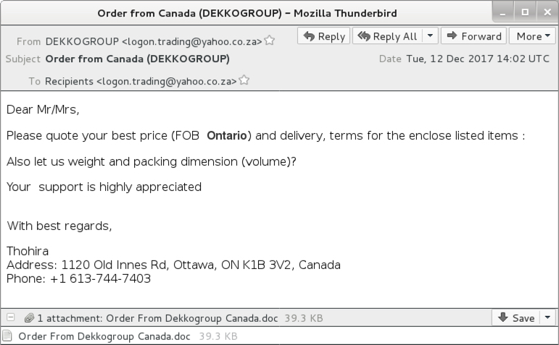
Task: Click the email subject line text
Action: [137, 59]
